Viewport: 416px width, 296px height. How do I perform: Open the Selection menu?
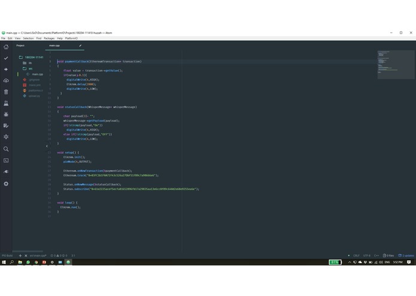[x=28, y=38]
